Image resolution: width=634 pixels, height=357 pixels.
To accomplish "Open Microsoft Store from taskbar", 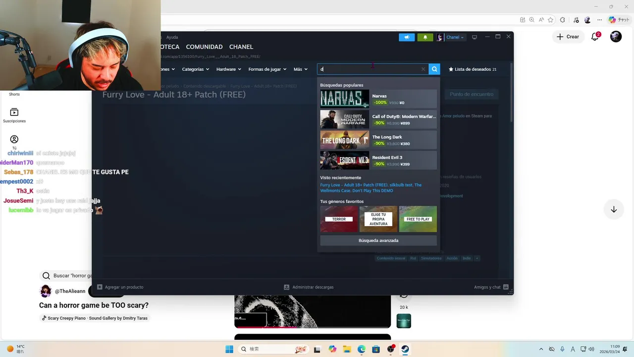I will click(376, 349).
